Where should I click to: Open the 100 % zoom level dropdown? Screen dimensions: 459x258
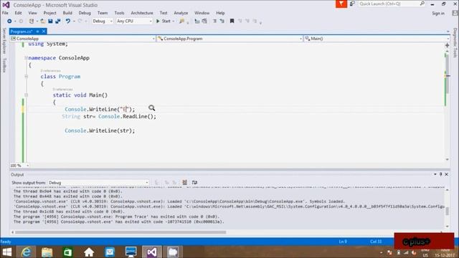pos(19,166)
